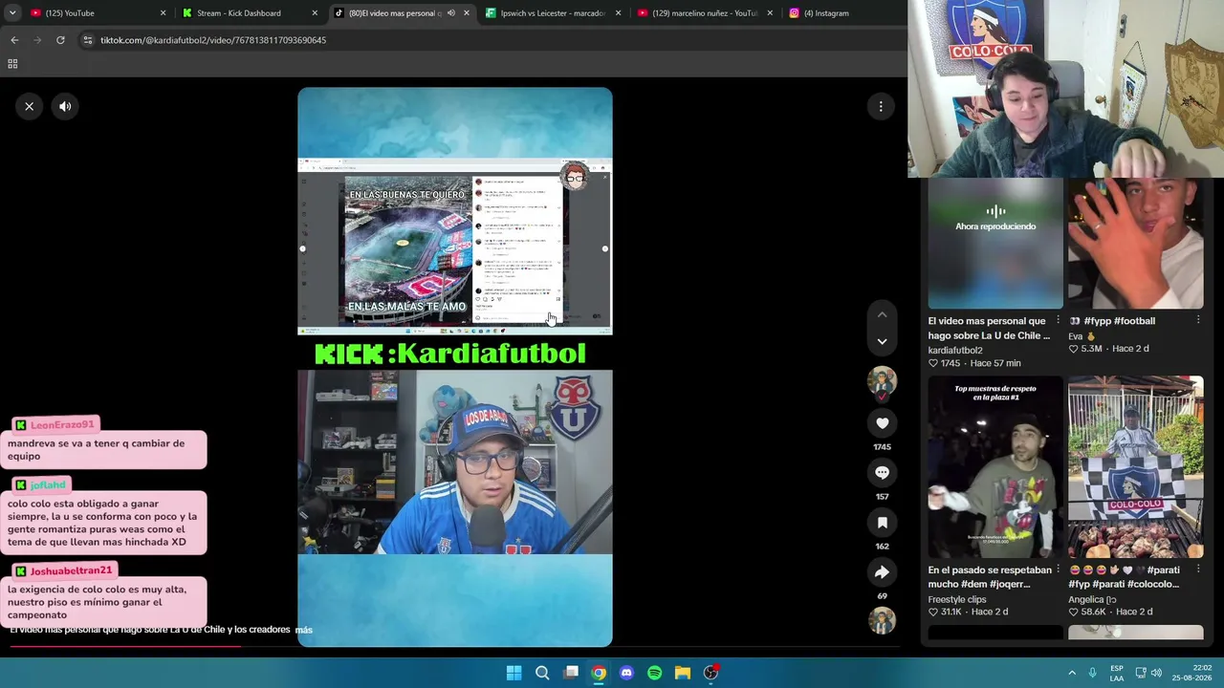This screenshot has width=1224, height=688.
Task: Open the creator's profile avatar above the like button
Action: (882, 381)
